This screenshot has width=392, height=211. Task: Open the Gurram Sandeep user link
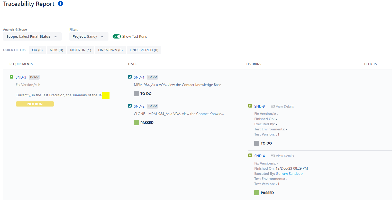289,174
